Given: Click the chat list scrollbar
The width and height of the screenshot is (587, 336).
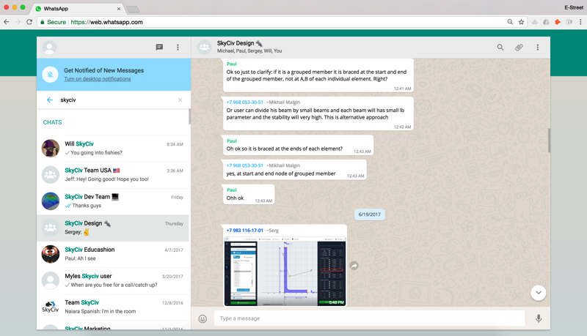Looking at the screenshot, I should (189, 117).
